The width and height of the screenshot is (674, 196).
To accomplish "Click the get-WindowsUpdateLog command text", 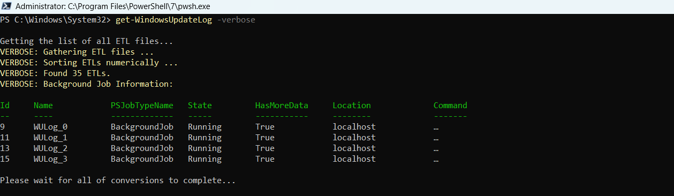I will tap(164, 20).
